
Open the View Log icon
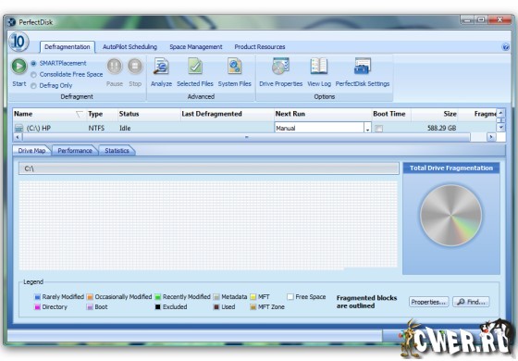[319, 66]
